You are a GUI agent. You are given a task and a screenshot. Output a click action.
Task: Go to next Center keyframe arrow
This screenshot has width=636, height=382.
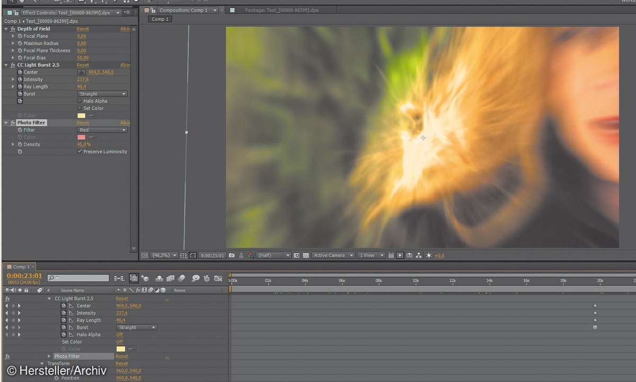click(x=19, y=306)
